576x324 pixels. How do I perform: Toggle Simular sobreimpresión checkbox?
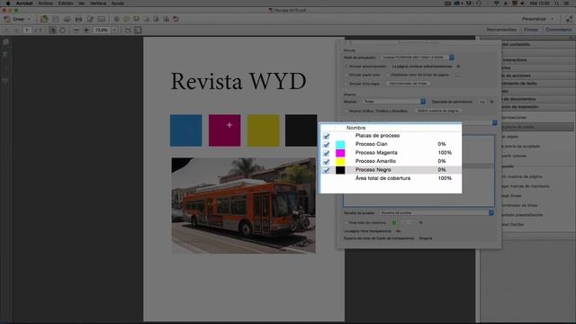click(346, 67)
